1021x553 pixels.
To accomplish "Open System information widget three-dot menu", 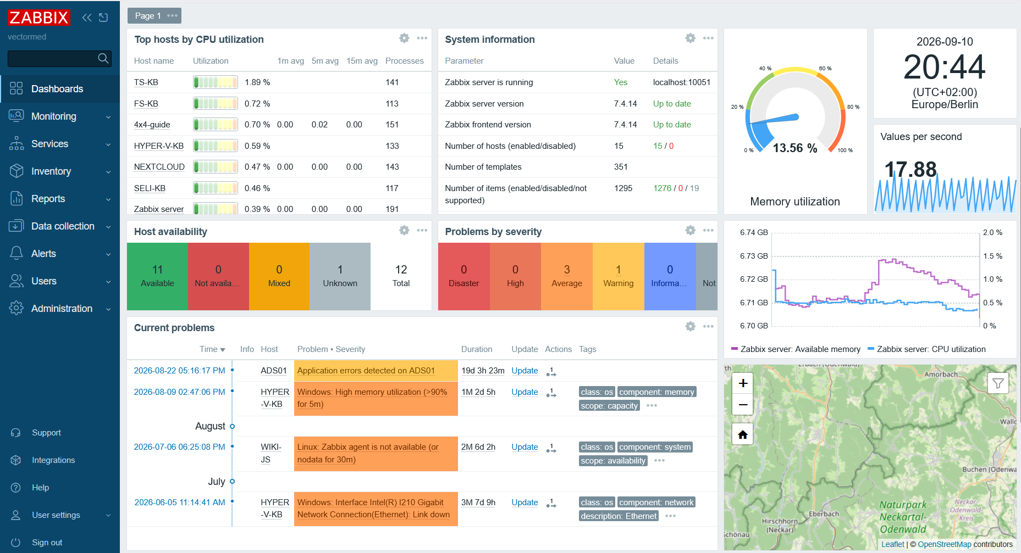I will (708, 38).
